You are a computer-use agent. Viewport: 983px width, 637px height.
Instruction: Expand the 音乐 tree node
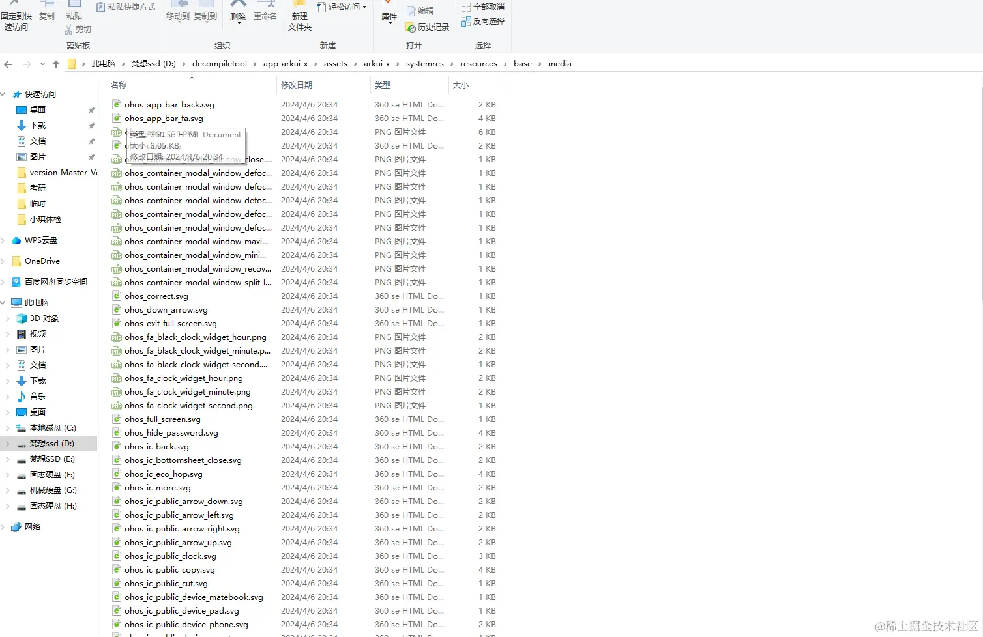click(x=8, y=397)
